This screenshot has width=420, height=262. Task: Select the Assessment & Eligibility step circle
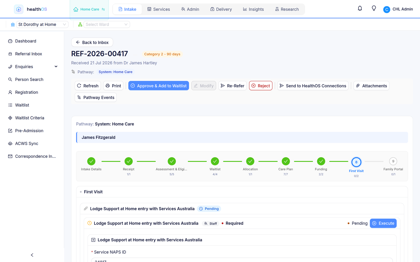click(172, 161)
